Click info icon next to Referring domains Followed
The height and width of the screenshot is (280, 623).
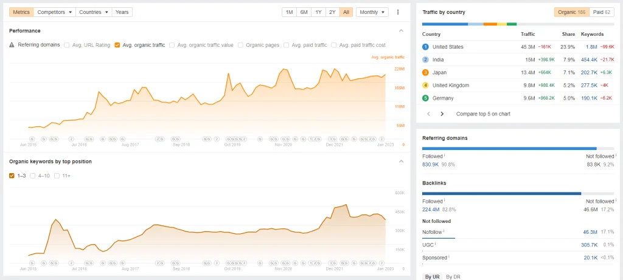(444, 155)
